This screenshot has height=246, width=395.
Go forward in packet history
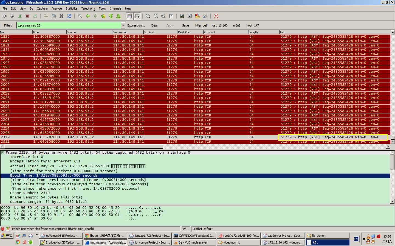95,16
